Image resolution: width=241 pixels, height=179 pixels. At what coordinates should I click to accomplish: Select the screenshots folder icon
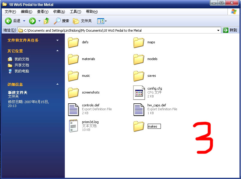click(73, 93)
